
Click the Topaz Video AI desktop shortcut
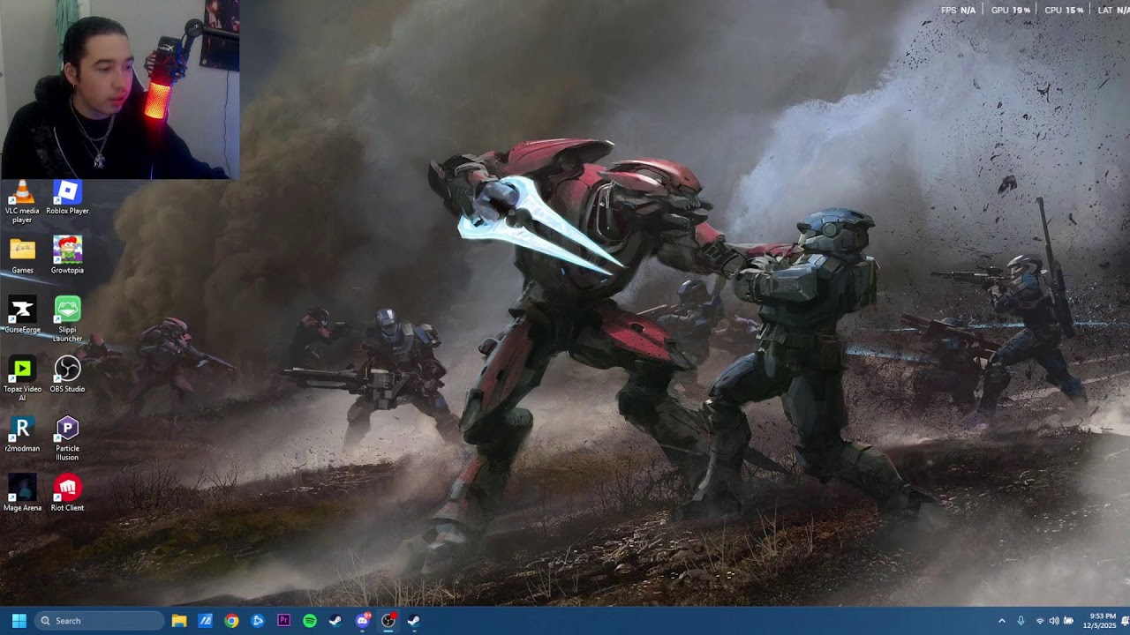coord(22,378)
